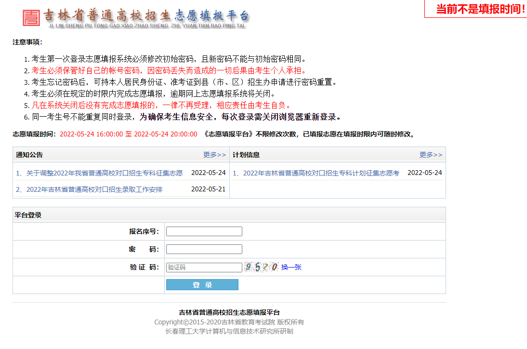Screen dimensions: 527x349
Task: Click into the 验证码 text box
Action: click(x=204, y=267)
